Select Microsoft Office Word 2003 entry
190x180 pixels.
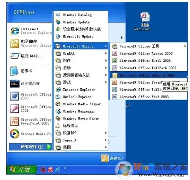pyautogui.click(x=149, y=97)
